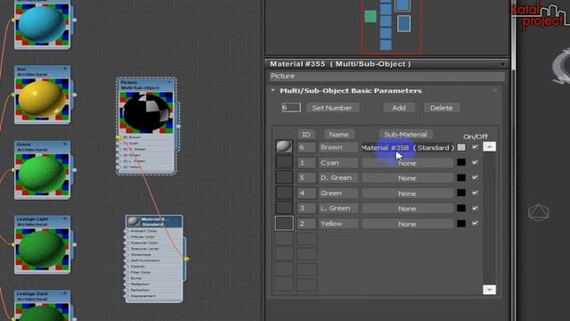
Task: Toggle the On/Off checkbox for Cyan
Action: pyautogui.click(x=475, y=162)
